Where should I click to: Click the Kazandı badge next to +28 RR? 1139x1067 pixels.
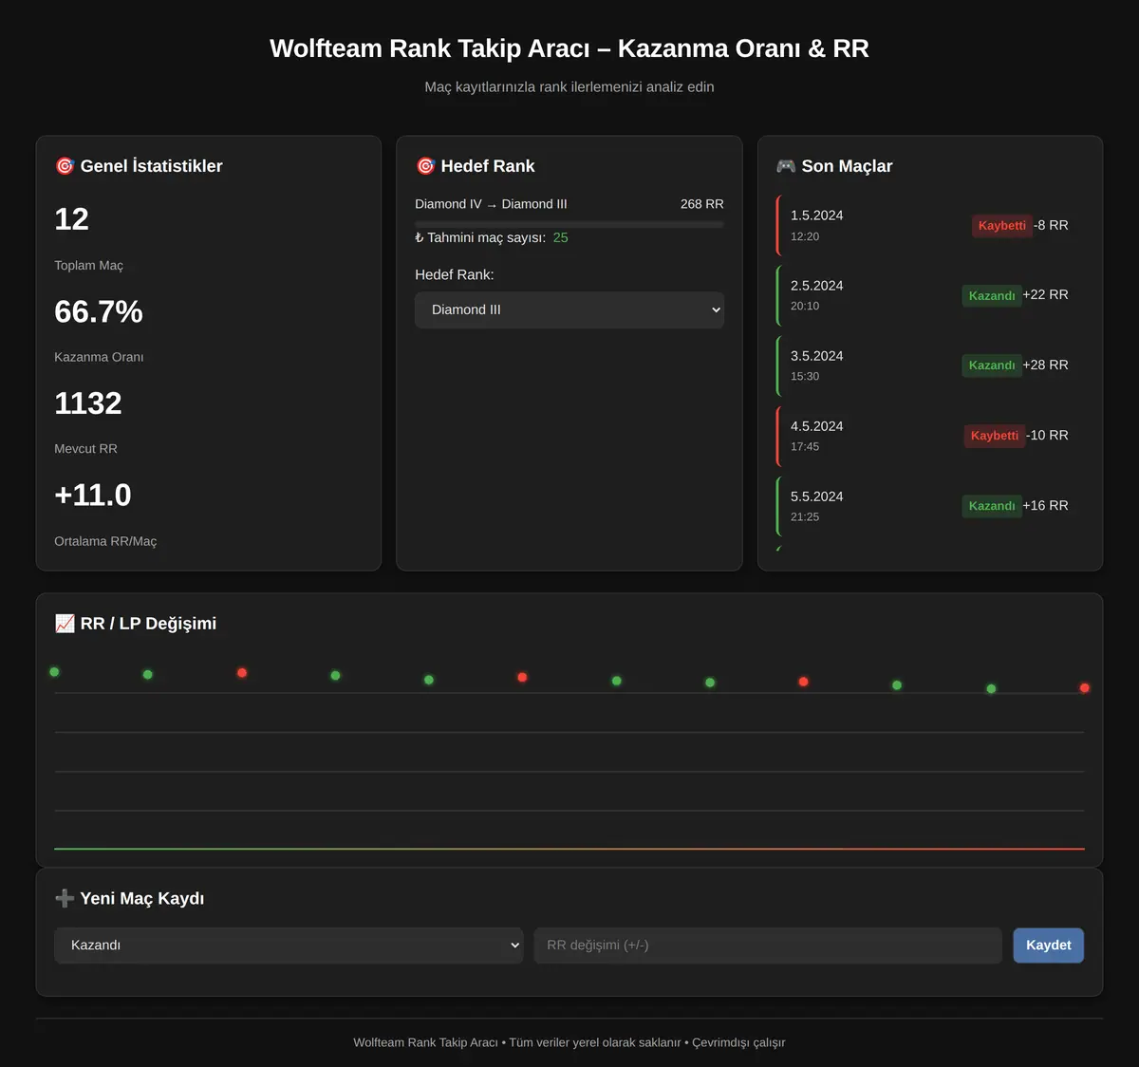(x=992, y=365)
